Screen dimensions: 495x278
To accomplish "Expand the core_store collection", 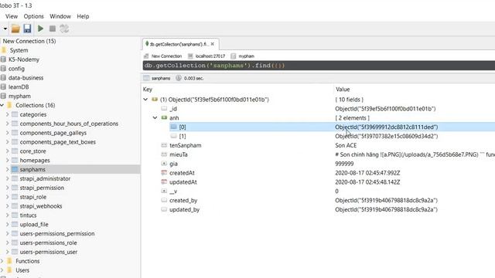I will (7, 151).
